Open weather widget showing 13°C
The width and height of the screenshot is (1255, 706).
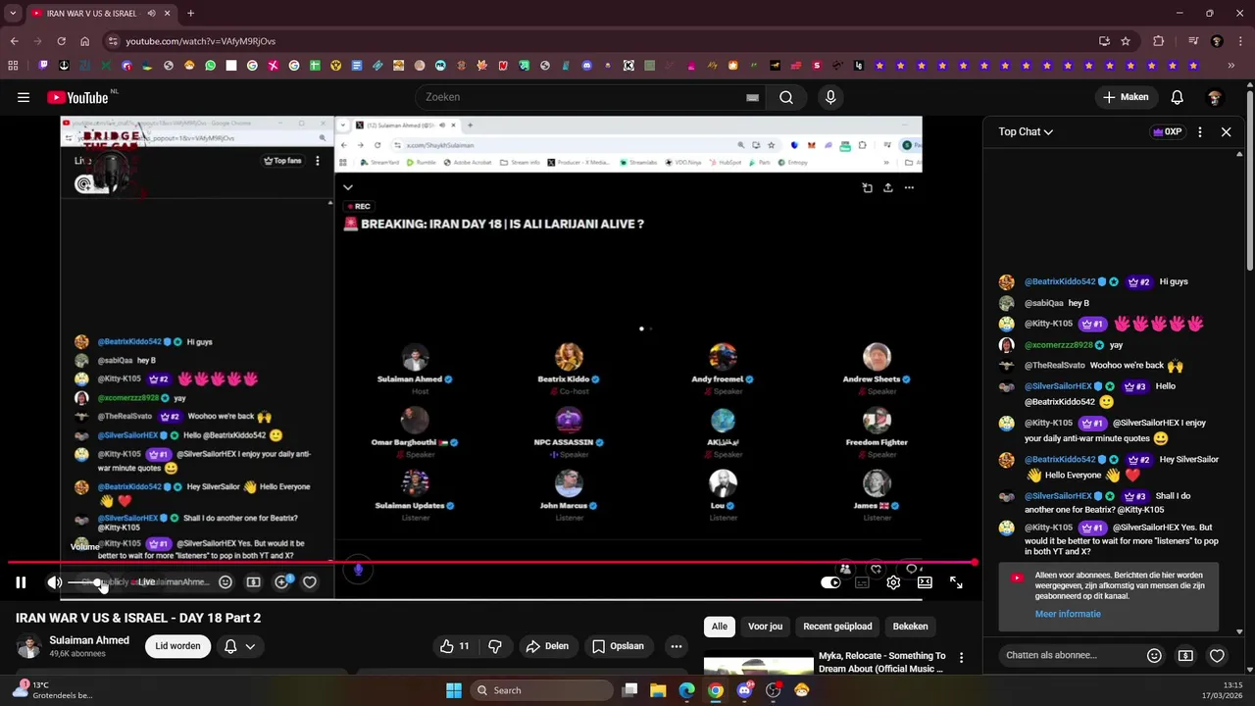(x=51, y=690)
